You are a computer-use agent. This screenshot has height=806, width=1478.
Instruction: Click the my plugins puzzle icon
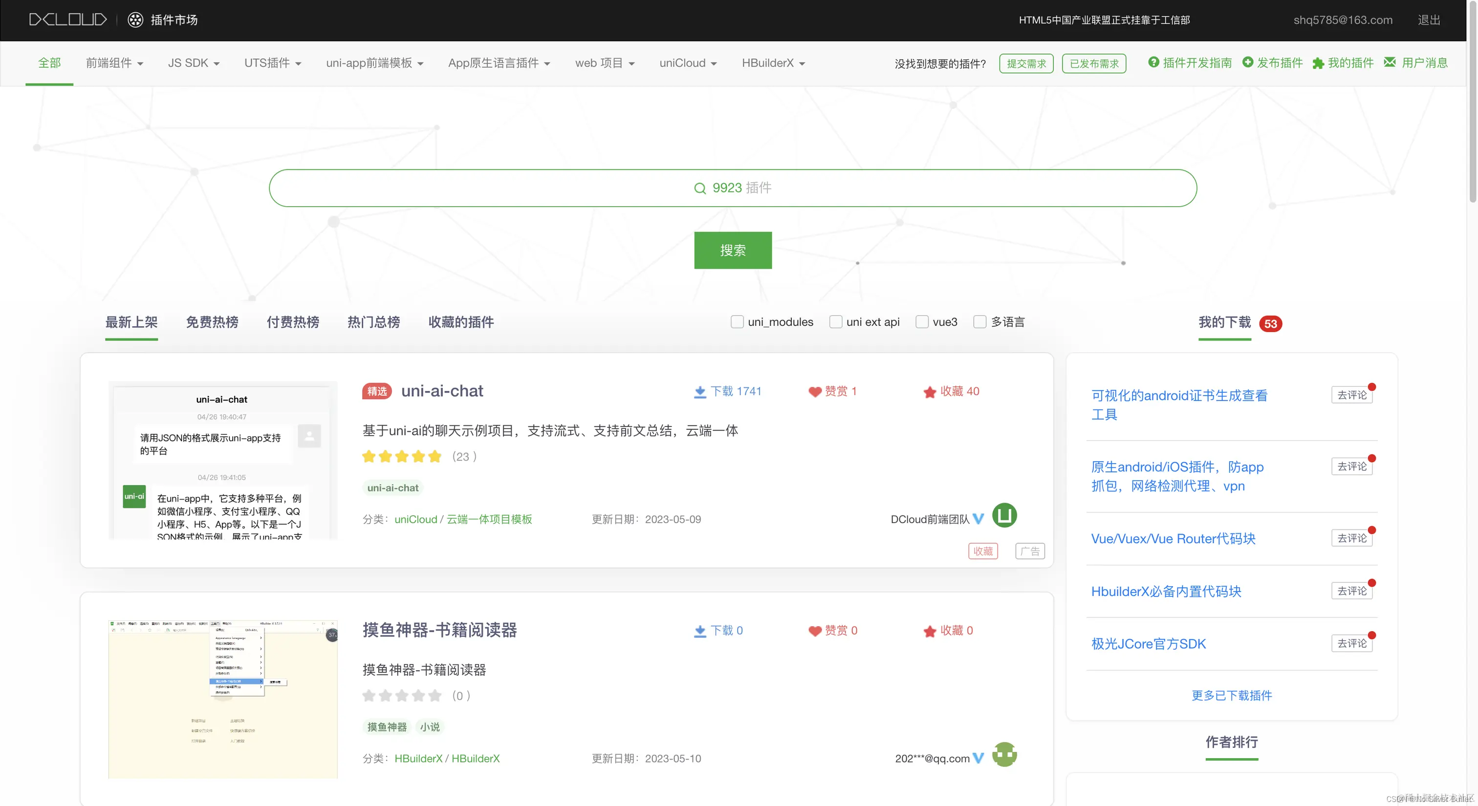[1318, 63]
